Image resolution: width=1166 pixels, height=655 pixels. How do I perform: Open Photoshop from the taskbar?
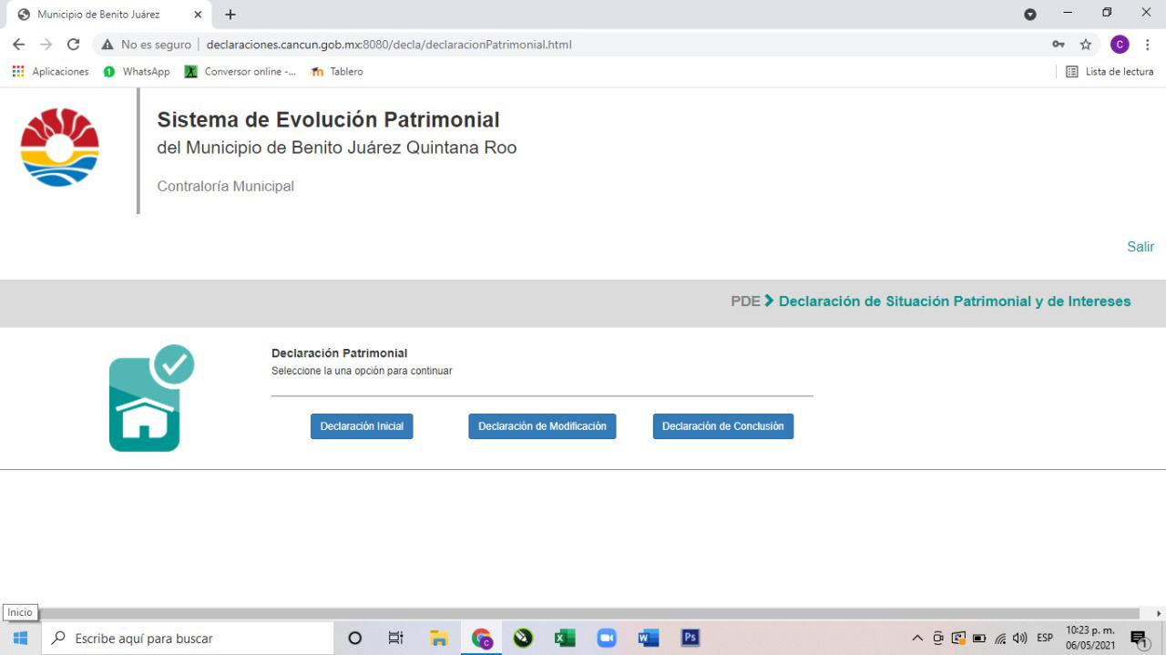point(690,638)
